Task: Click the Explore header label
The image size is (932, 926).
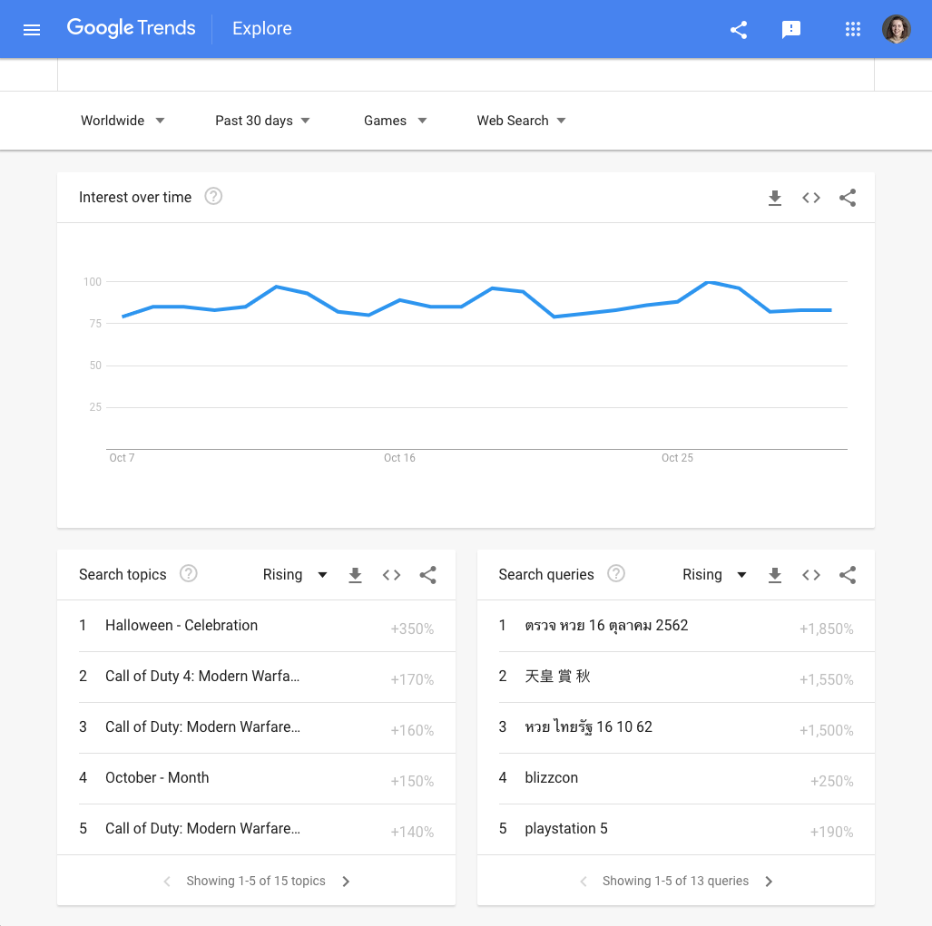Action: coord(262,28)
